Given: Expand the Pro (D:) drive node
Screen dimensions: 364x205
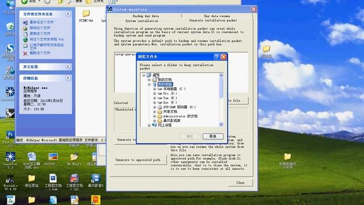Looking at the screenshot, I should (155, 93).
